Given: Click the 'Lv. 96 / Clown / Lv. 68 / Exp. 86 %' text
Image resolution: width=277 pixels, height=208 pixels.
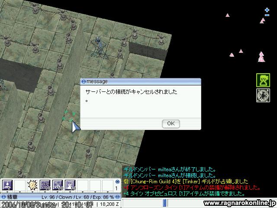Looking at the screenshot, I should 78,197.
